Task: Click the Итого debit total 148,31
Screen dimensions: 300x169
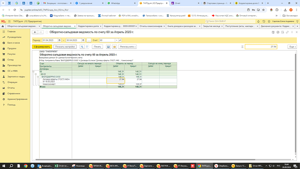Action: (x=121, y=87)
